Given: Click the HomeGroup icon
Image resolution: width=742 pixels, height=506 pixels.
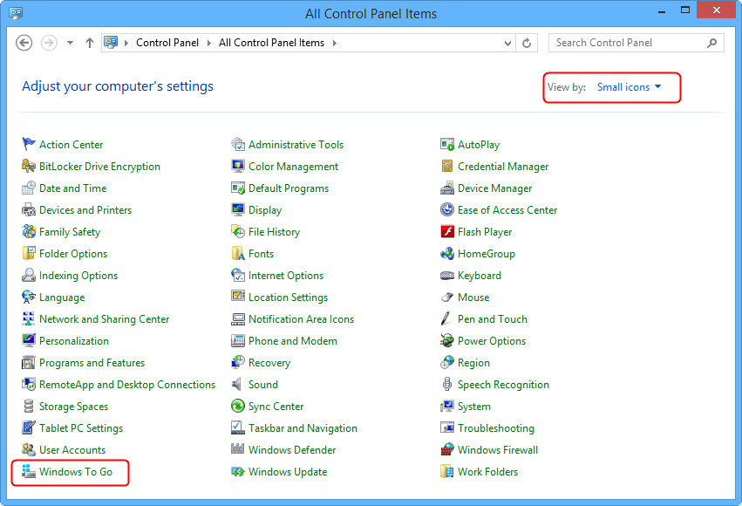Looking at the screenshot, I should coord(447,254).
